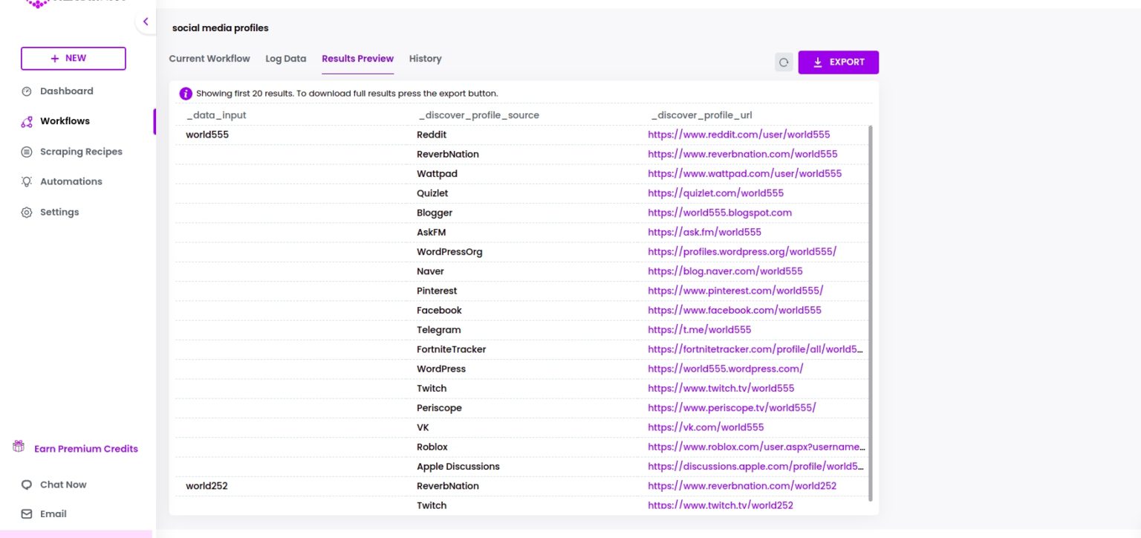Select the Workflows sidebar icon
Viewport: 1141px width, 538px height.
pyautogui.click(x=27, y=120)
